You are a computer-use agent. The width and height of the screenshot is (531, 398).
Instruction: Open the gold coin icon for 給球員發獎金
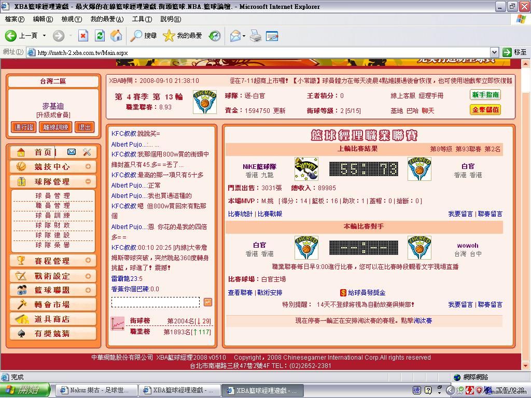(343, 293)
